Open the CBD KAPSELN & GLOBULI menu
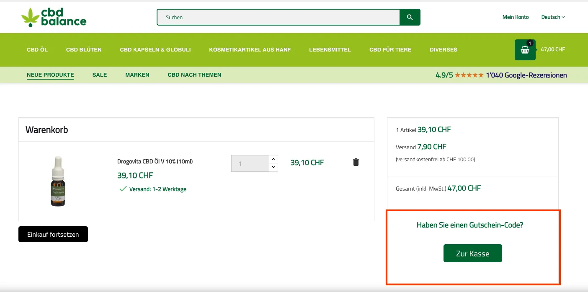The image size is (588, 292). (x=155, y=49)
